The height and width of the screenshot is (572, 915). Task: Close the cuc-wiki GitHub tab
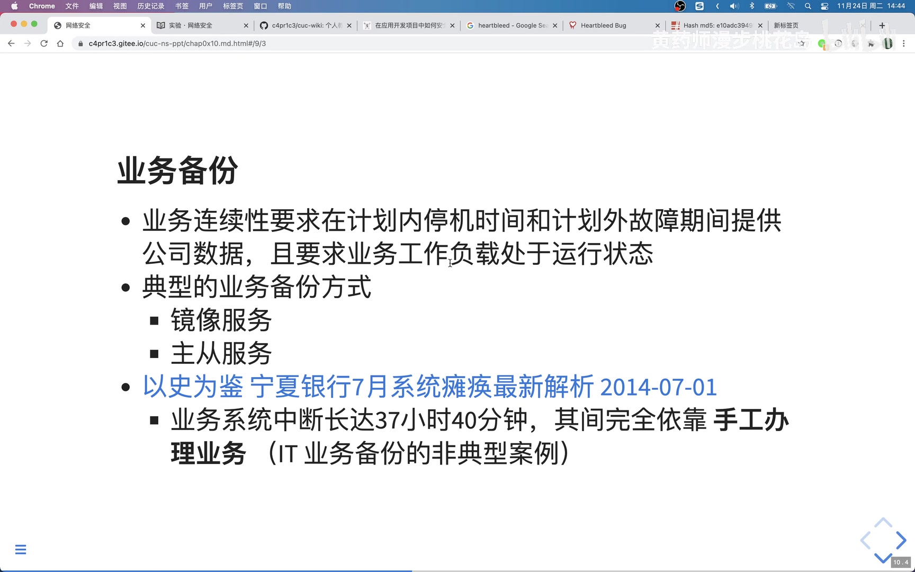coord(349,25)
